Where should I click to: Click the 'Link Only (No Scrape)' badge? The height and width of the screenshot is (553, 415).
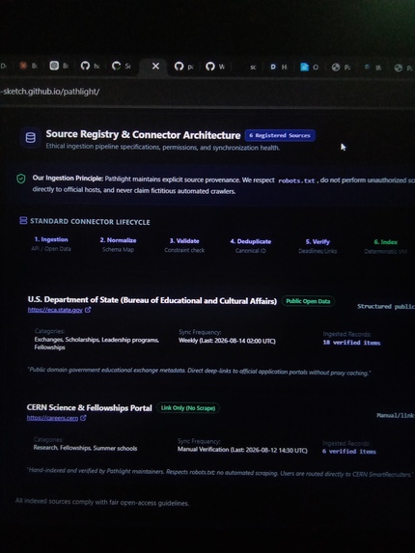(188, 408)
